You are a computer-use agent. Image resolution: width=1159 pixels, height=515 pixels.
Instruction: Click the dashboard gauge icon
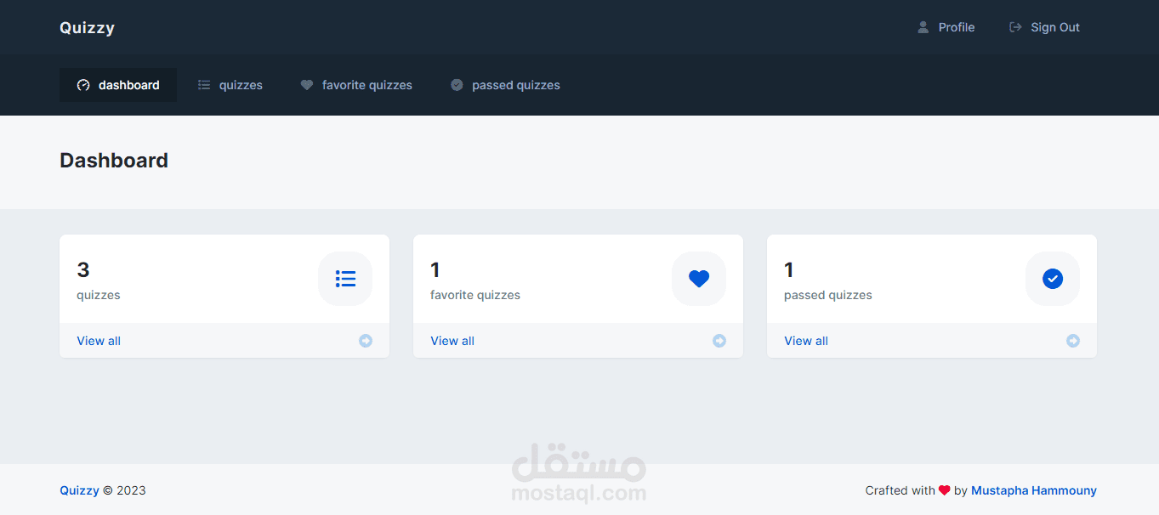click(83, 85)
